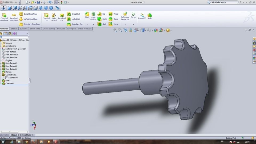This screenshot has width=256, height=144.
Task: Open dropdown arrow under Fillet
Action: 87,24
